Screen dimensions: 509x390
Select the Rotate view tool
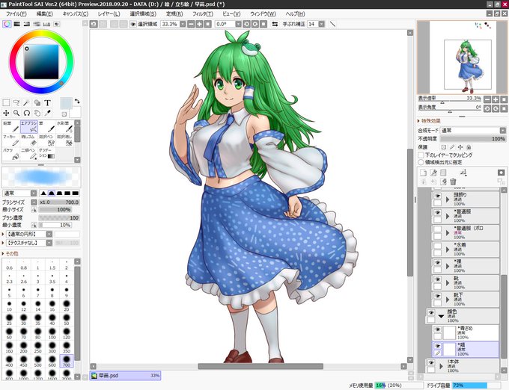point(27,113)
